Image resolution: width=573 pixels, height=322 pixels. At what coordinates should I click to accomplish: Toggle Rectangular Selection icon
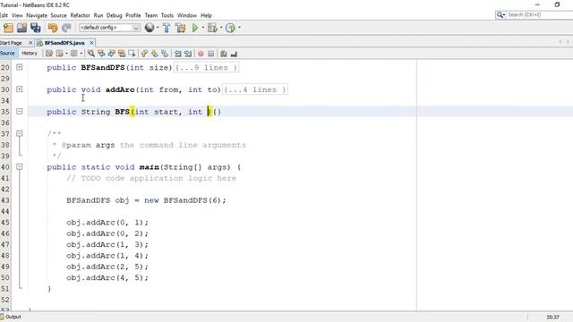coord(132,54)
